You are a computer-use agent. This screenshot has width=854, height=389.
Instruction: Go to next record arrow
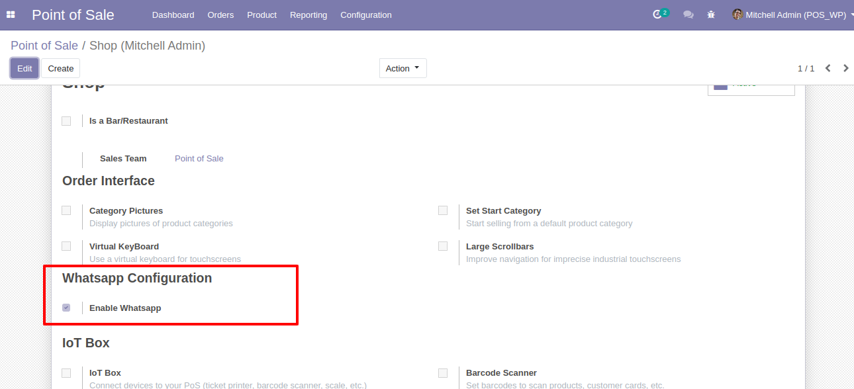[x=845, y=68]
